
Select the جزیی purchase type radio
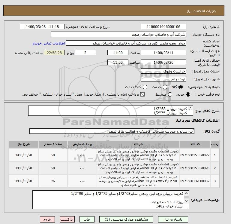(188, 94)
